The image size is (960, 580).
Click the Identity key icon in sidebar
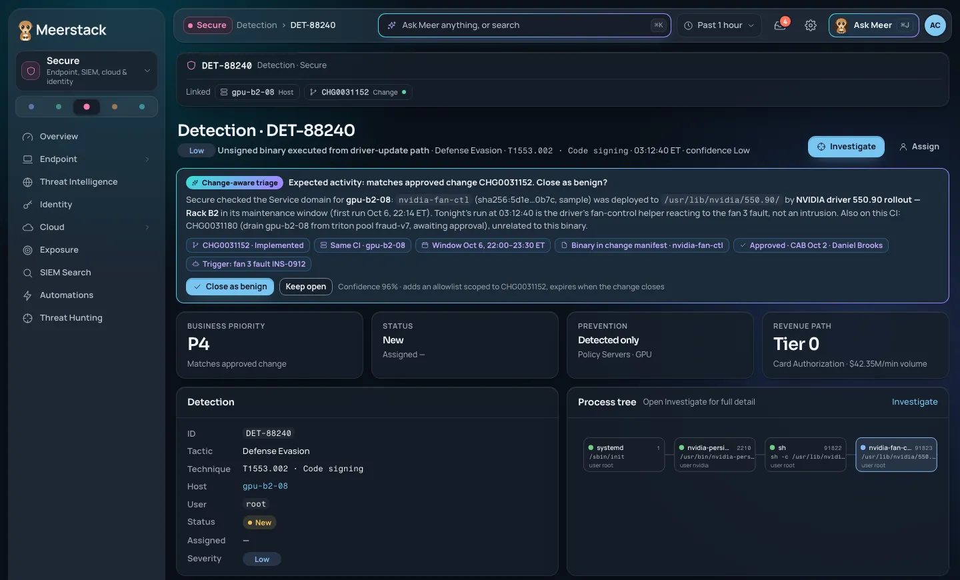click(28, 205)
